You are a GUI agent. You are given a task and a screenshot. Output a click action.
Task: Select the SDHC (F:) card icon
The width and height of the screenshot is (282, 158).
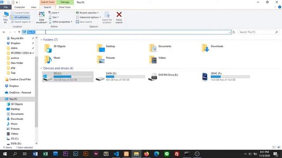click(x=205, y=77)
